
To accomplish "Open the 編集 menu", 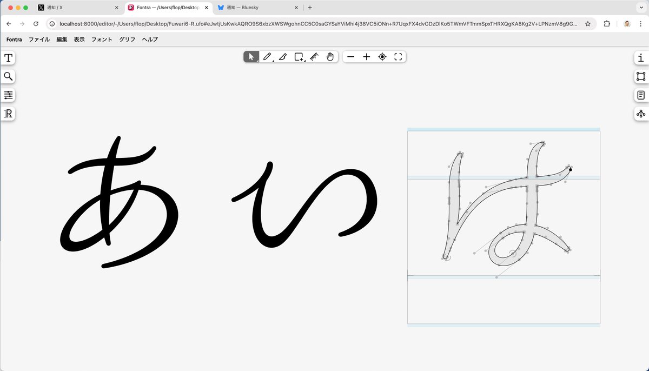I will tap(62, 39).
